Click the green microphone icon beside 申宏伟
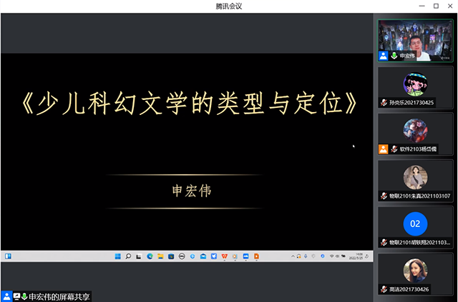The width and height of the screenshot is (458, 302). (394, 56)
